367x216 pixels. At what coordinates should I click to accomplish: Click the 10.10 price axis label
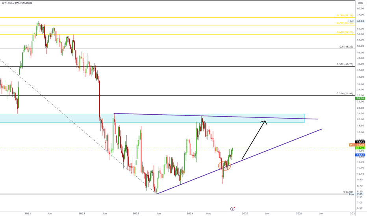point(360,174)
